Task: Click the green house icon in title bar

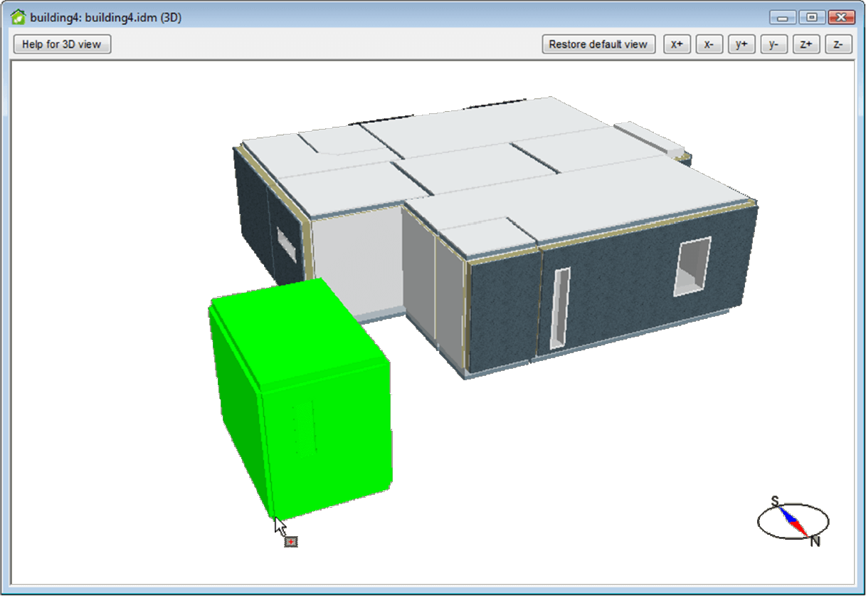Action: click(x=19, y=17)
